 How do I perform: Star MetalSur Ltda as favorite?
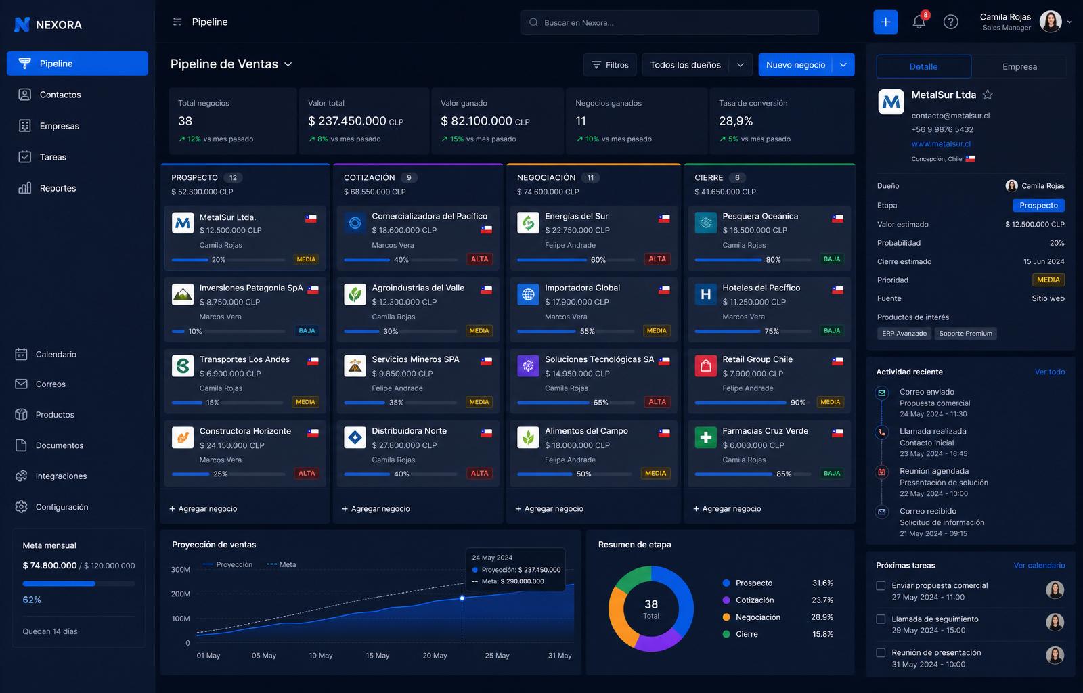coord(988,95)
